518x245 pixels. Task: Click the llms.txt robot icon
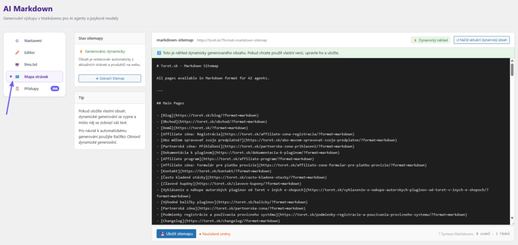(x=17, y=64)
